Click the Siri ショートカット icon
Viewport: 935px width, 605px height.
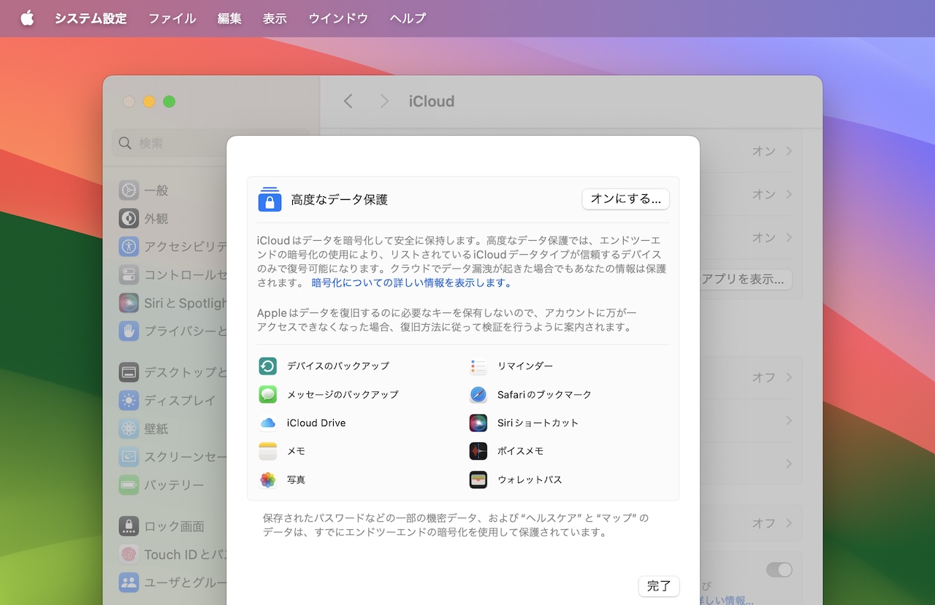click(x=478, y=423)
